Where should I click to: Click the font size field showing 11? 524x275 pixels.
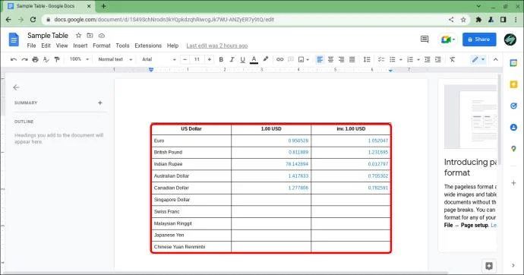197,59
